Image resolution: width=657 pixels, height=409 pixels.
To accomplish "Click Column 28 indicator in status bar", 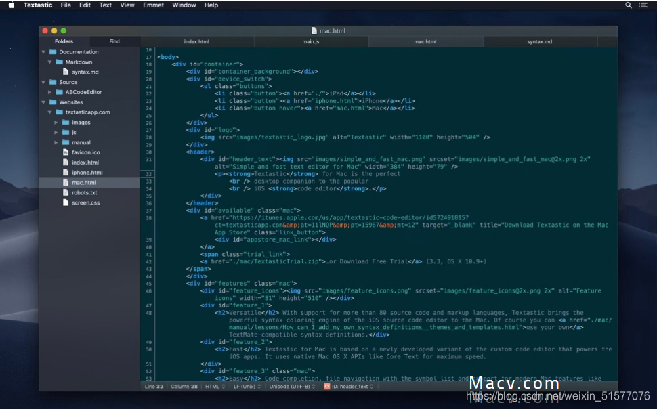I will point(184,387).
